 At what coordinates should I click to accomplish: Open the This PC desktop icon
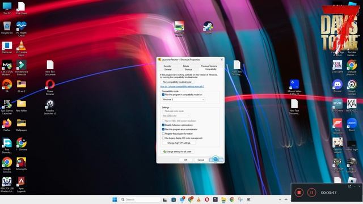pos(7,7)
